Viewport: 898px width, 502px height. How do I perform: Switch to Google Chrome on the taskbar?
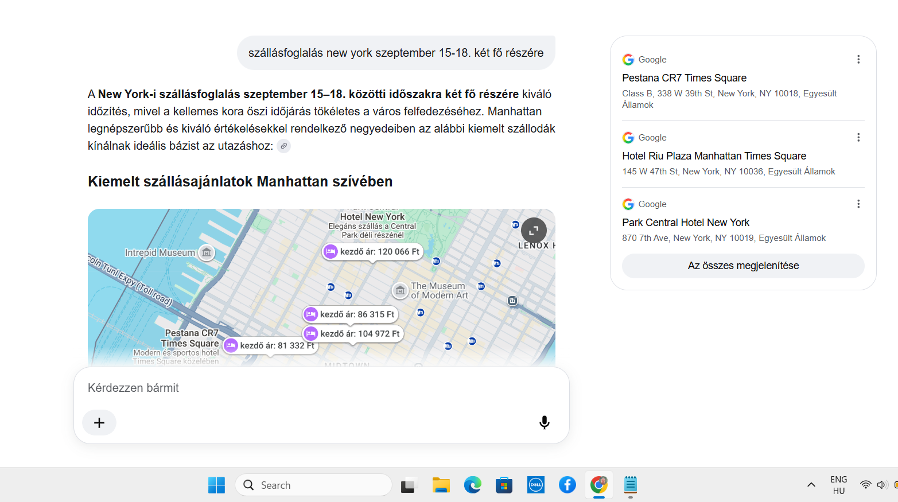tap(599, 485)
